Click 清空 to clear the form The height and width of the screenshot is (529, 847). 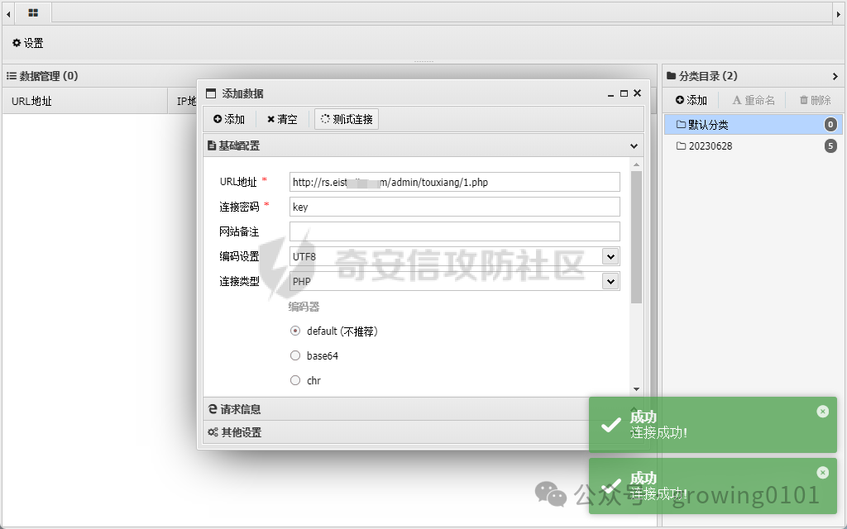282,119
